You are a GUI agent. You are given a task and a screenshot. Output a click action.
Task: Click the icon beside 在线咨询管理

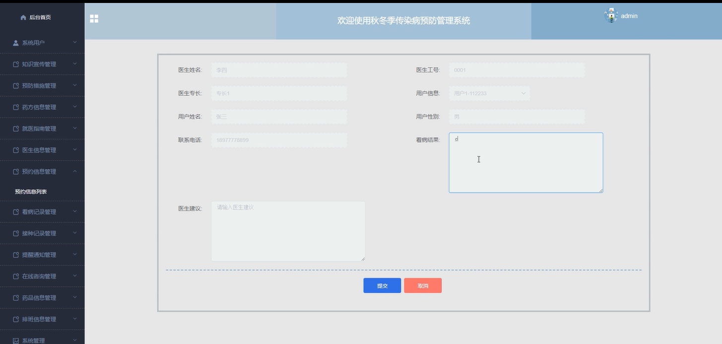16,276
